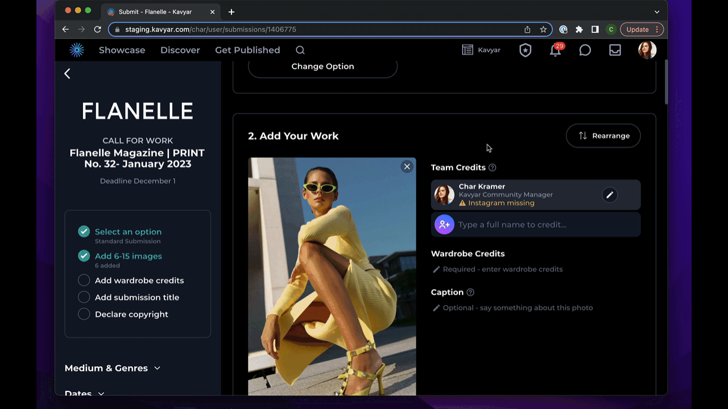Click the Caption help icon
This screenshot has height=409, width=728.
(x=470, y=293)
